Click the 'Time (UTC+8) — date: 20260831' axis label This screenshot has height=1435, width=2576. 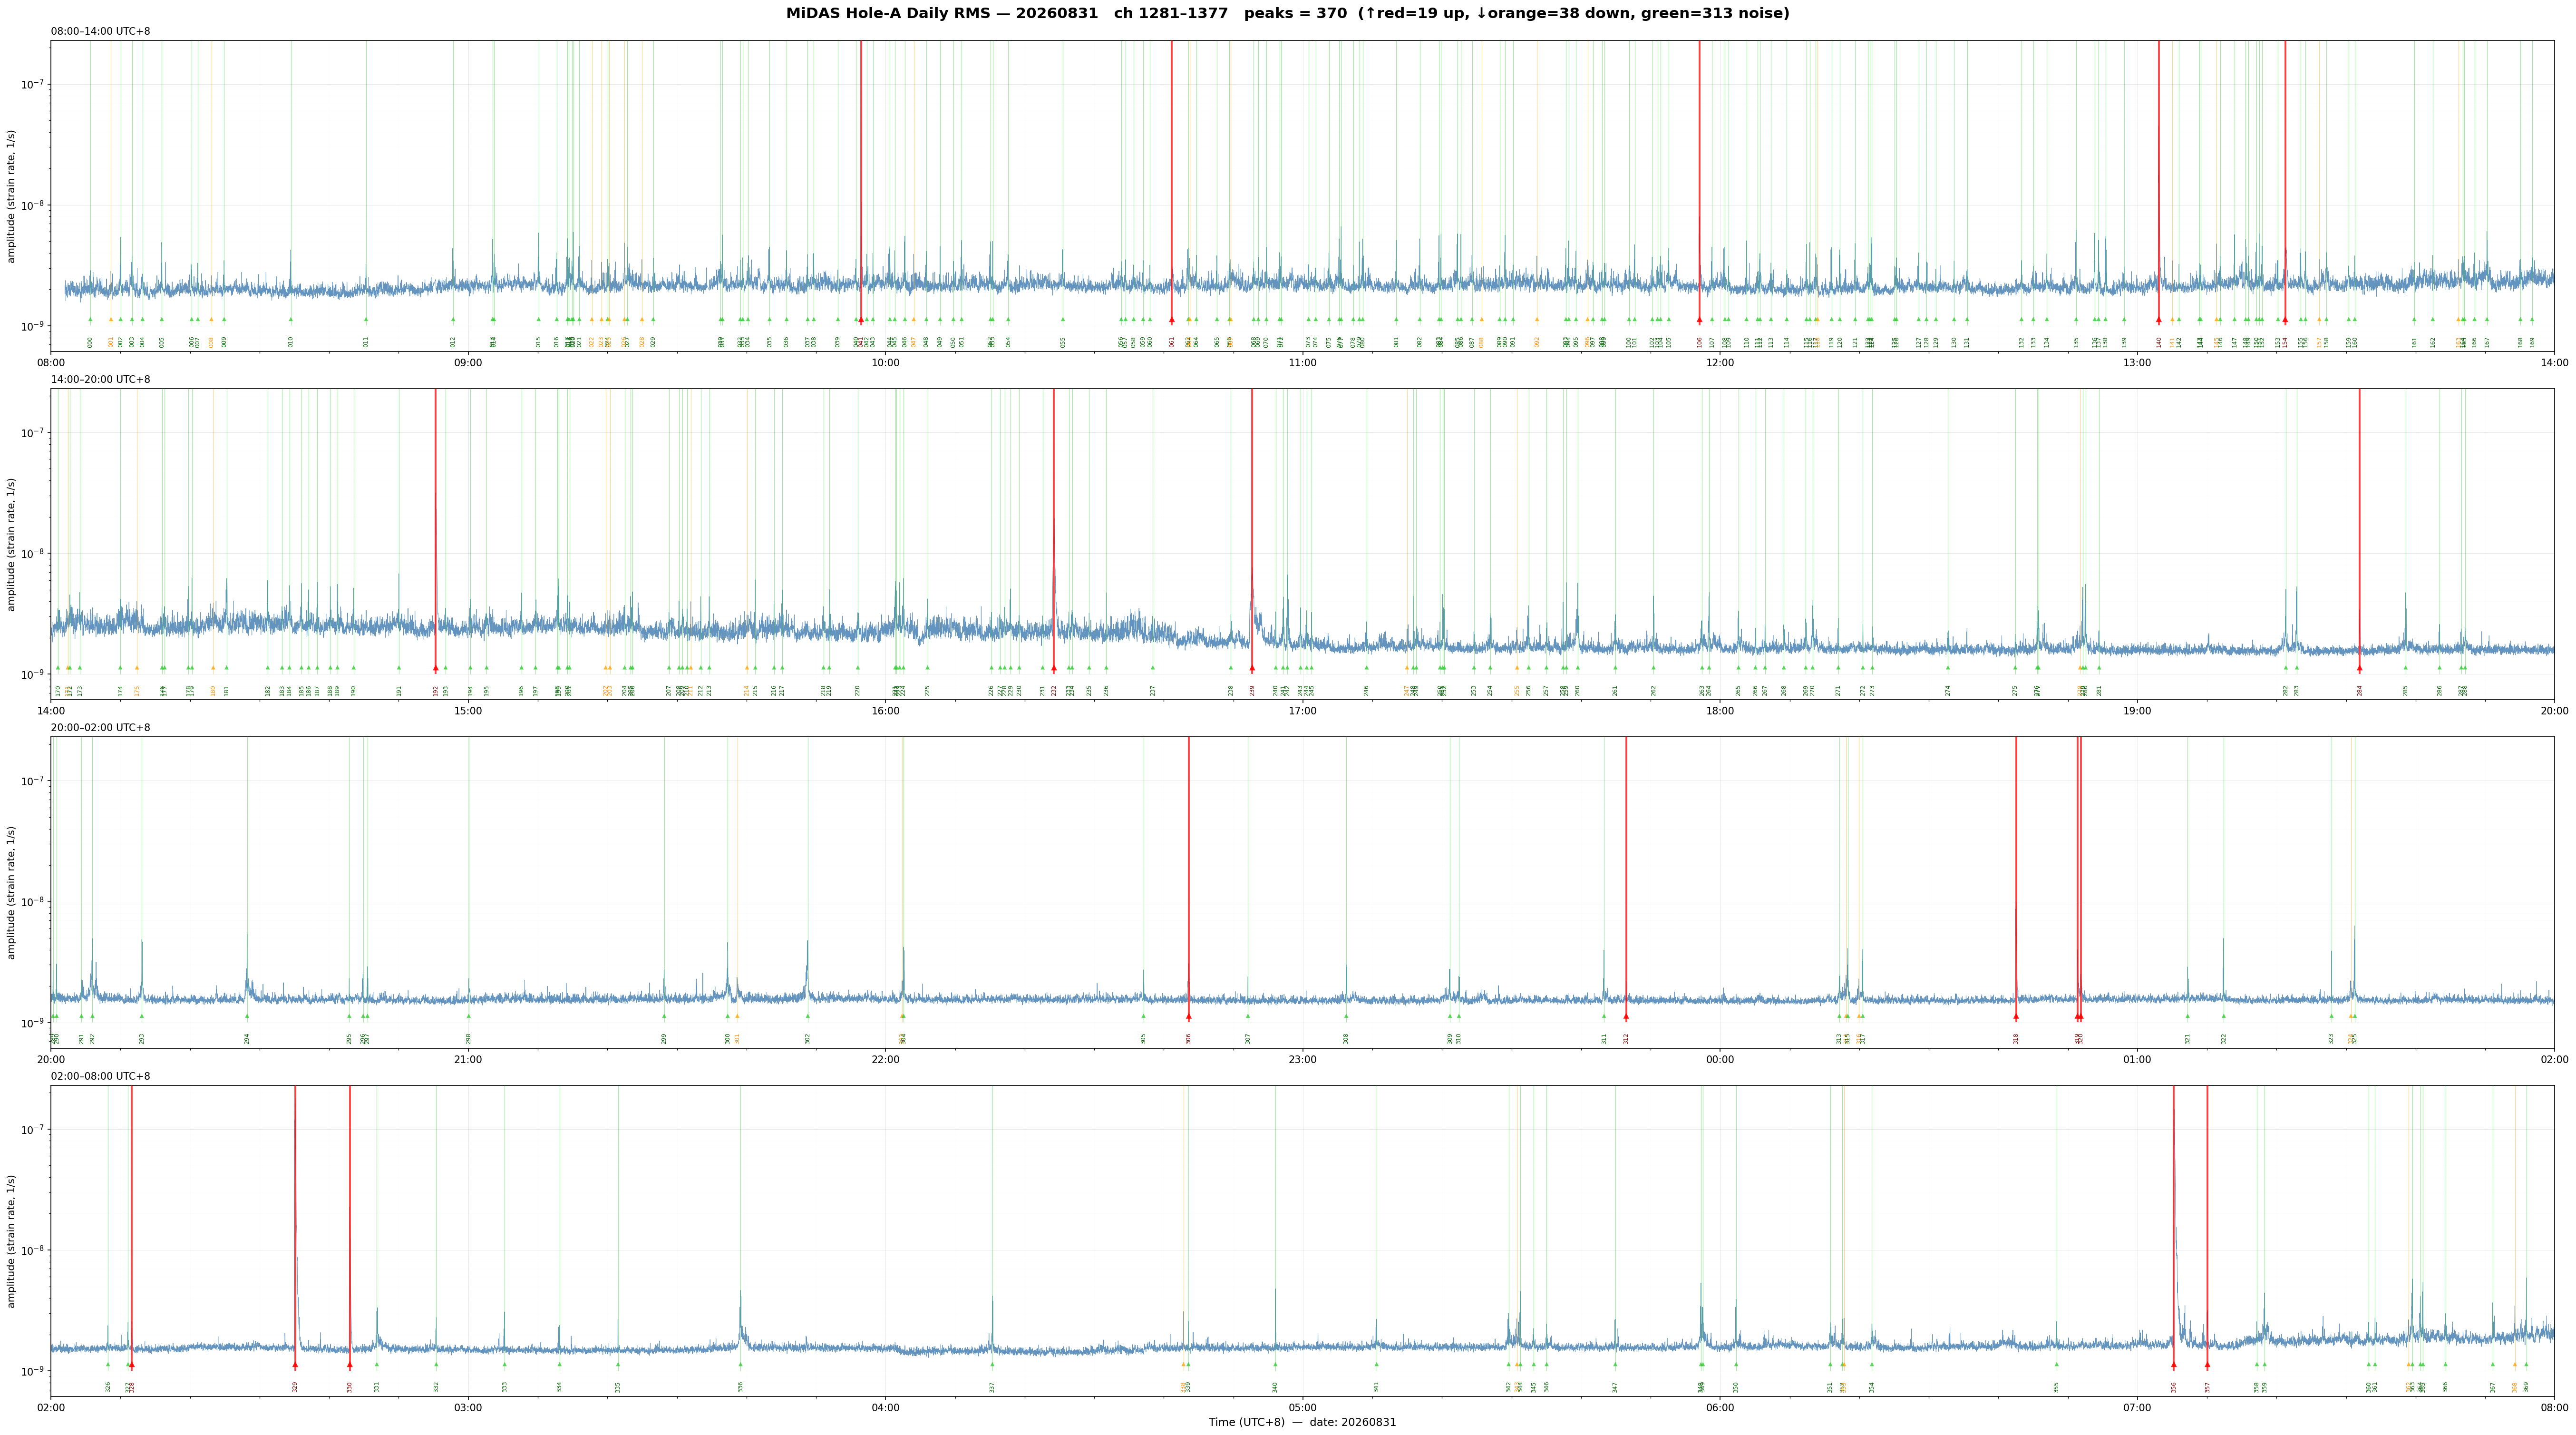1302,1422
